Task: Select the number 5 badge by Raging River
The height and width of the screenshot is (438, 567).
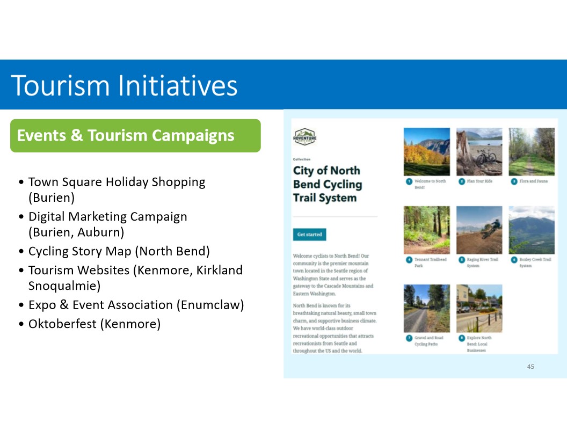Action: pos(461,260)
